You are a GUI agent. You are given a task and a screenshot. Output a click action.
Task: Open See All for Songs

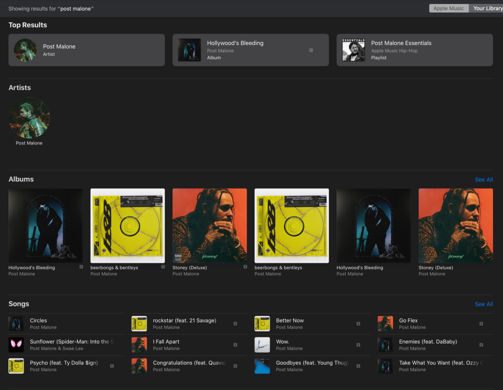point(484,304)
